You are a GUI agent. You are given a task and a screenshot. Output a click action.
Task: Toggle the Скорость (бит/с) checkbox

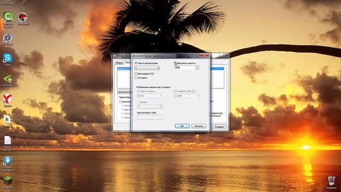click(x=175, y=91)
